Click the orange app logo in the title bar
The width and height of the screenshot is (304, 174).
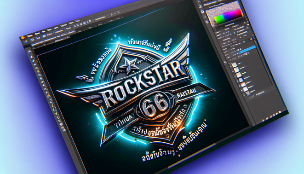pyautogui.click(x=23, y=38)
